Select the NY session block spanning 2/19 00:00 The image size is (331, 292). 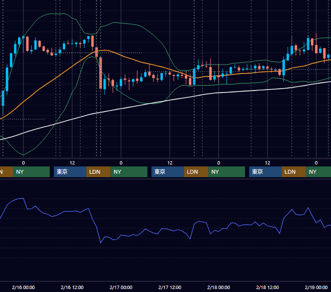tap(318, 172)
